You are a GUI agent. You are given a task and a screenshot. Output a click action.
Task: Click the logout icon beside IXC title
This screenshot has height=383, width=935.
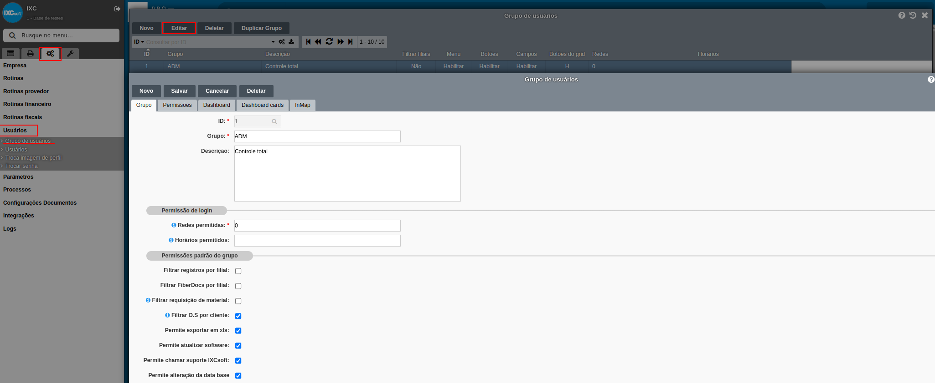117,9
